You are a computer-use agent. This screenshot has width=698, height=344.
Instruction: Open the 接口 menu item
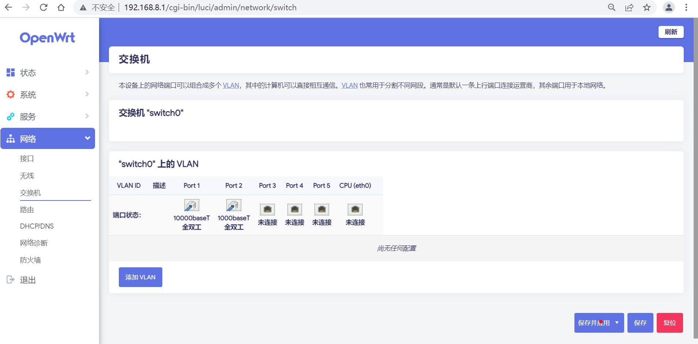coord(26,158)
